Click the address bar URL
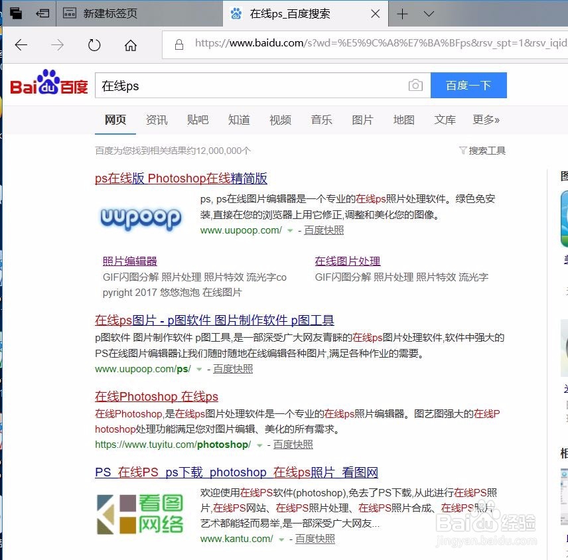Viewport: 568px width, 560px height. [380, 44]
